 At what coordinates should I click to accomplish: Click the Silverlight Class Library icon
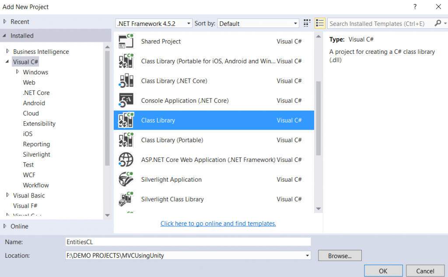click(126, 199)
